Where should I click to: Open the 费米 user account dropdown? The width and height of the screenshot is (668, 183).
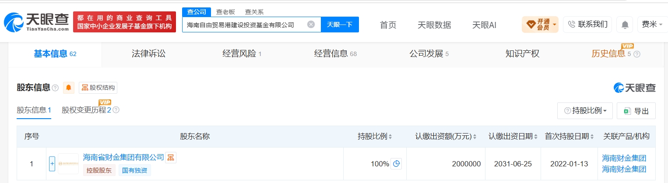point(652,25)
